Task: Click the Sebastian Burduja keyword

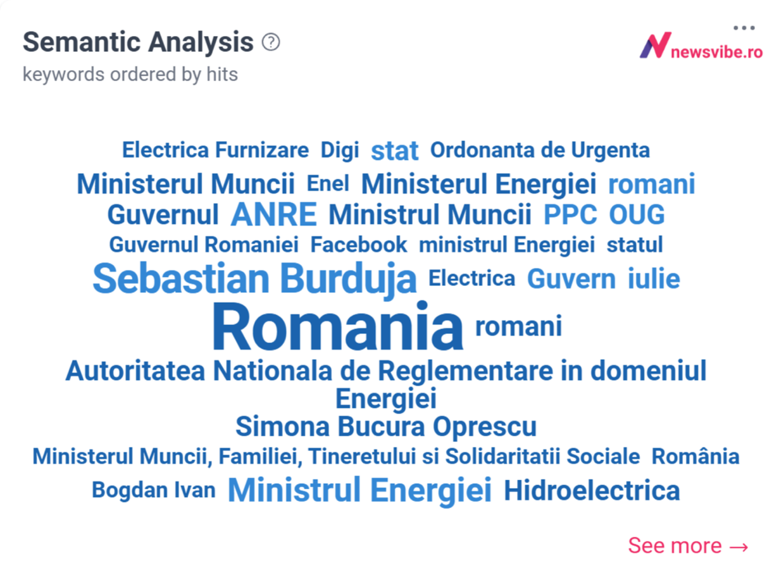Action: pyautogui.click(x=255, y=278)
